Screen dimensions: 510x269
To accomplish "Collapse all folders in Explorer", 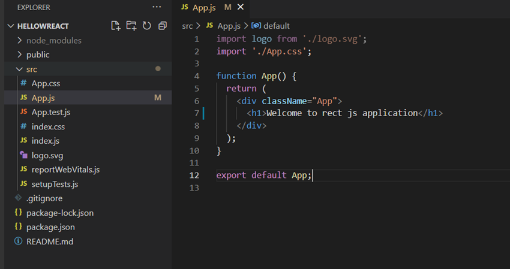I will point(161,26).
